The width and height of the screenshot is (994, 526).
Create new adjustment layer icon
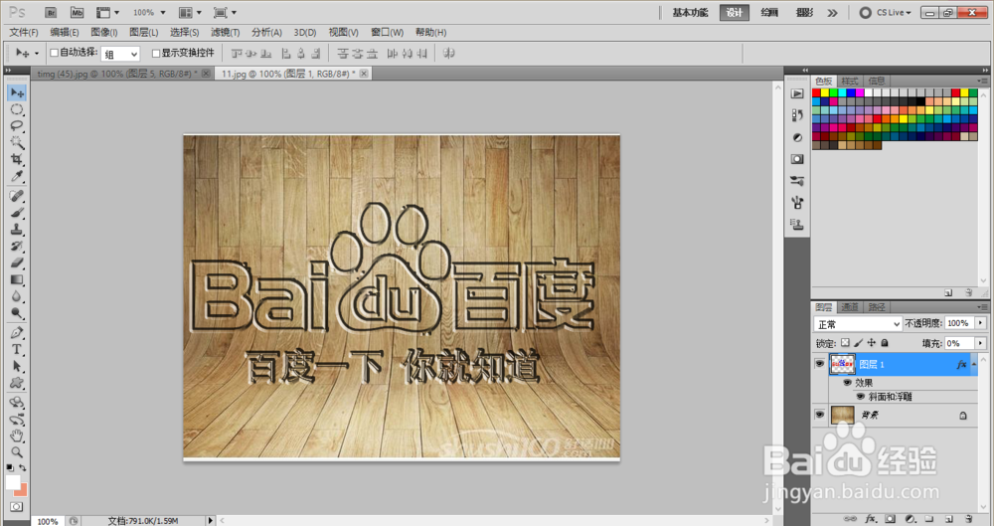tap(911, 519)
